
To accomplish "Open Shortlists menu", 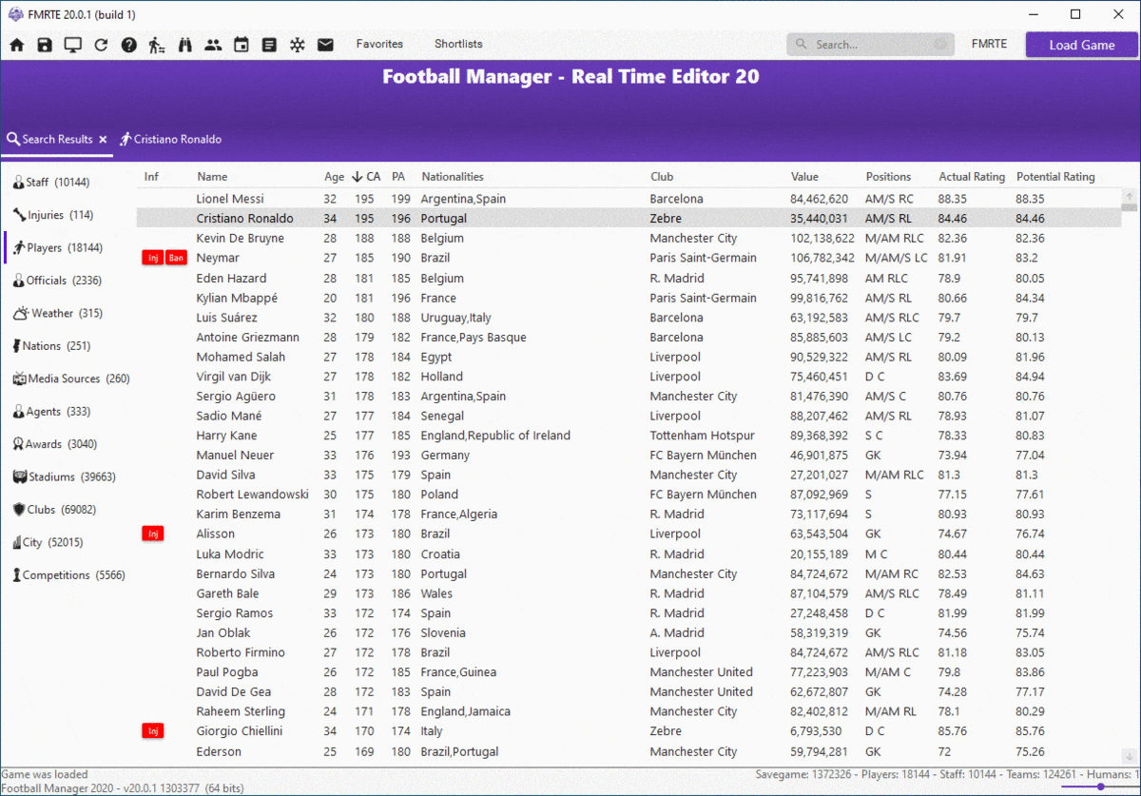I will coord(458,44).
